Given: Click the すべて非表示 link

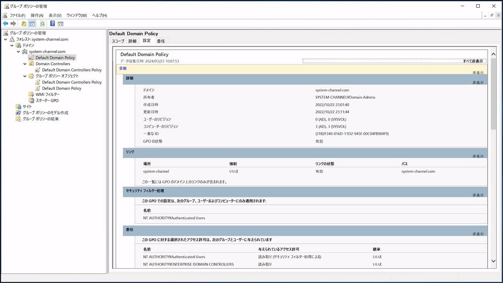Looking at the screenshot, I should [x=473, y=61].
